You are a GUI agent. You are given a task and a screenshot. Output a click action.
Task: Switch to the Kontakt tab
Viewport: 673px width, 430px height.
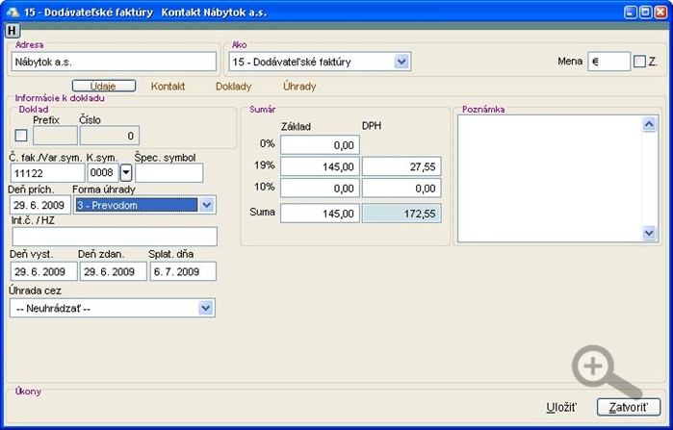(x=168, y=87)
